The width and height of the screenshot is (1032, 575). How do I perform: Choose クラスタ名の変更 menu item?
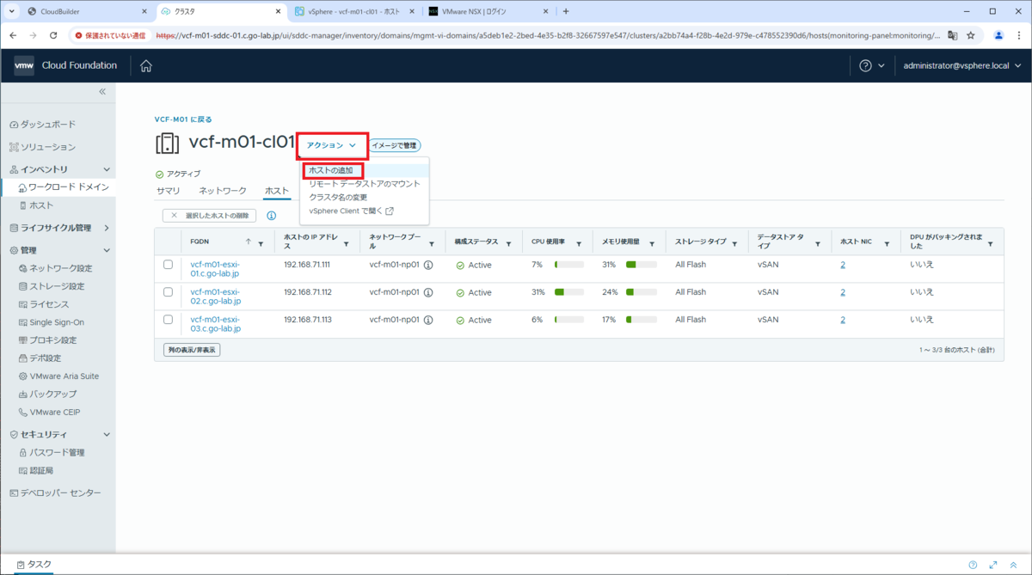(338, 198)
